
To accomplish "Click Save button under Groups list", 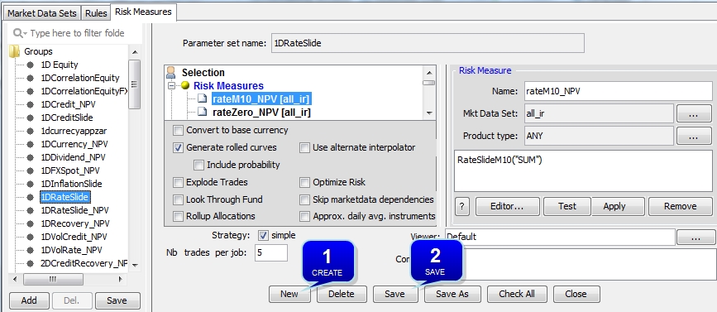I will (117, 300).
